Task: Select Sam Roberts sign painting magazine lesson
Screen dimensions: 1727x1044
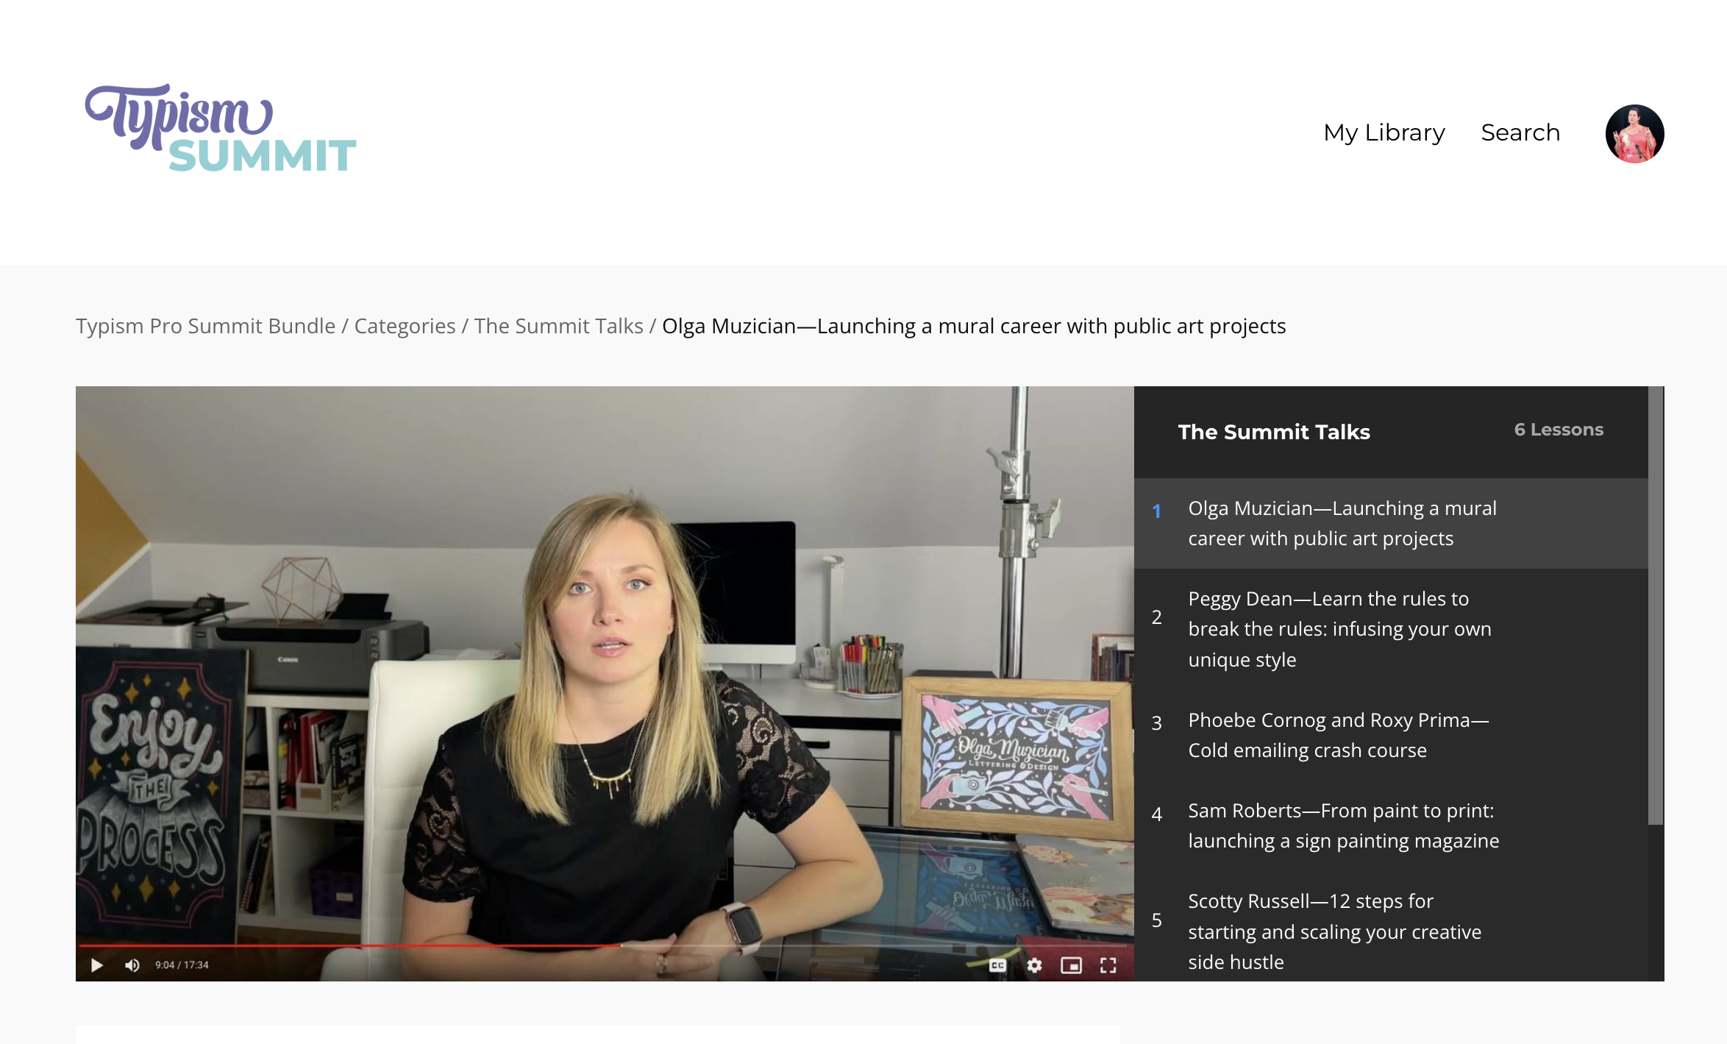Action: coord(1391,825)
